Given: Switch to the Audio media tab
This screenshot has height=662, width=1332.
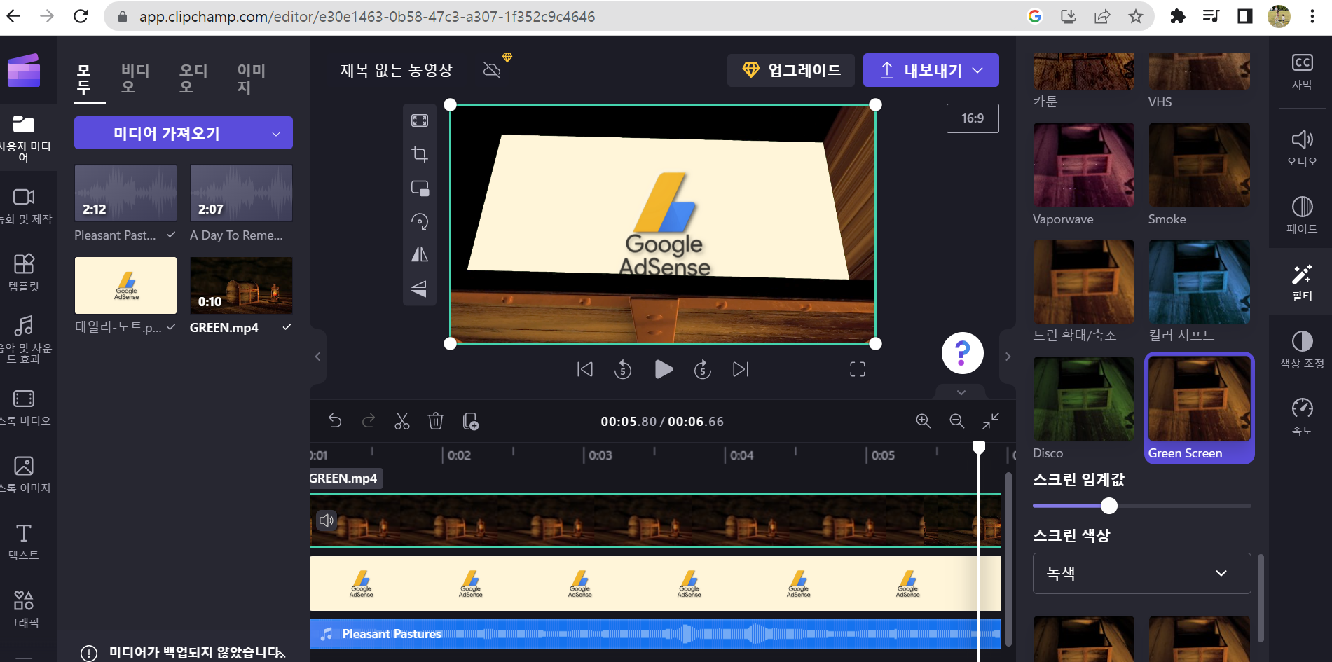Looking at the screenshot, I should click(193, 79).
